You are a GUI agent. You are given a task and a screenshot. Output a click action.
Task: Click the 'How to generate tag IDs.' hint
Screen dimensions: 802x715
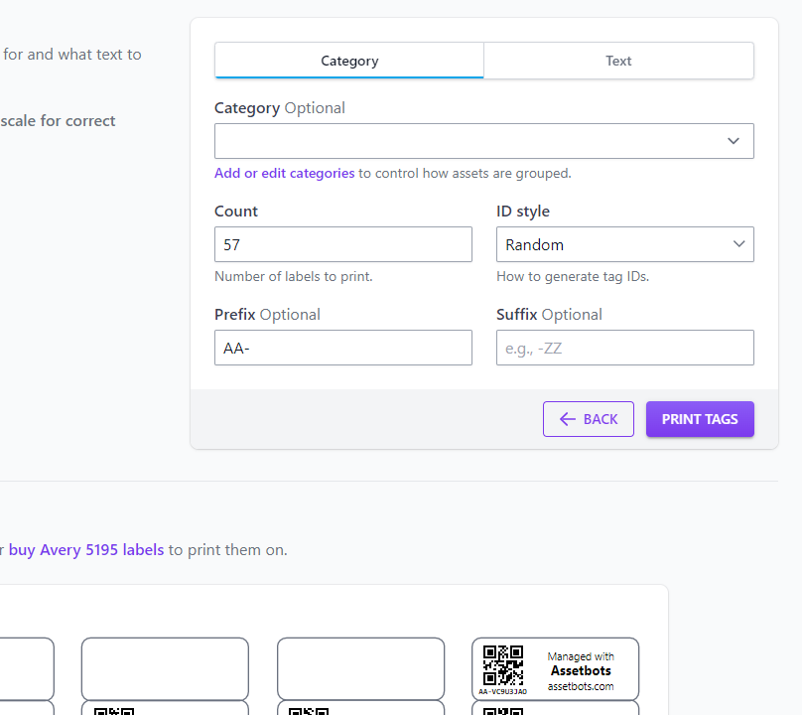(x=573, y=276)
